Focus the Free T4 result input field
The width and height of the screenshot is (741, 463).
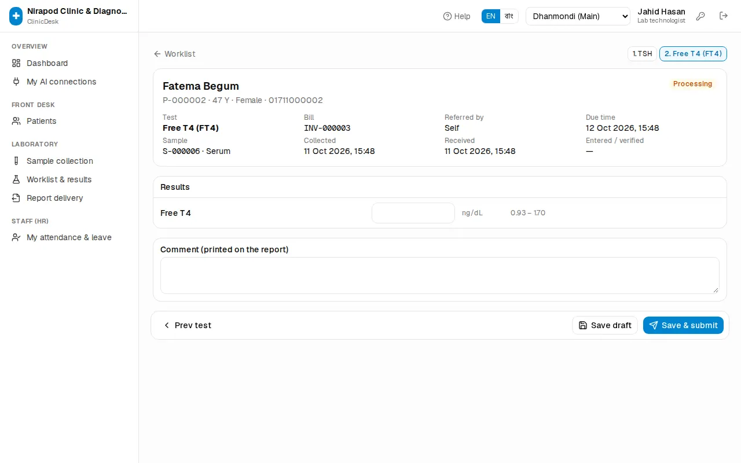click(x=413, y=213)
